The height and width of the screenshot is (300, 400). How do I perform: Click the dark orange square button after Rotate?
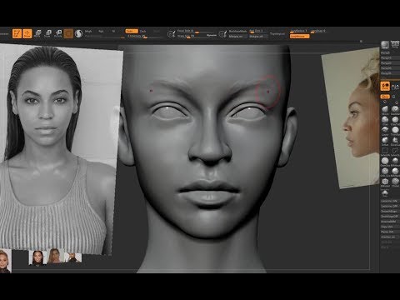68,33
